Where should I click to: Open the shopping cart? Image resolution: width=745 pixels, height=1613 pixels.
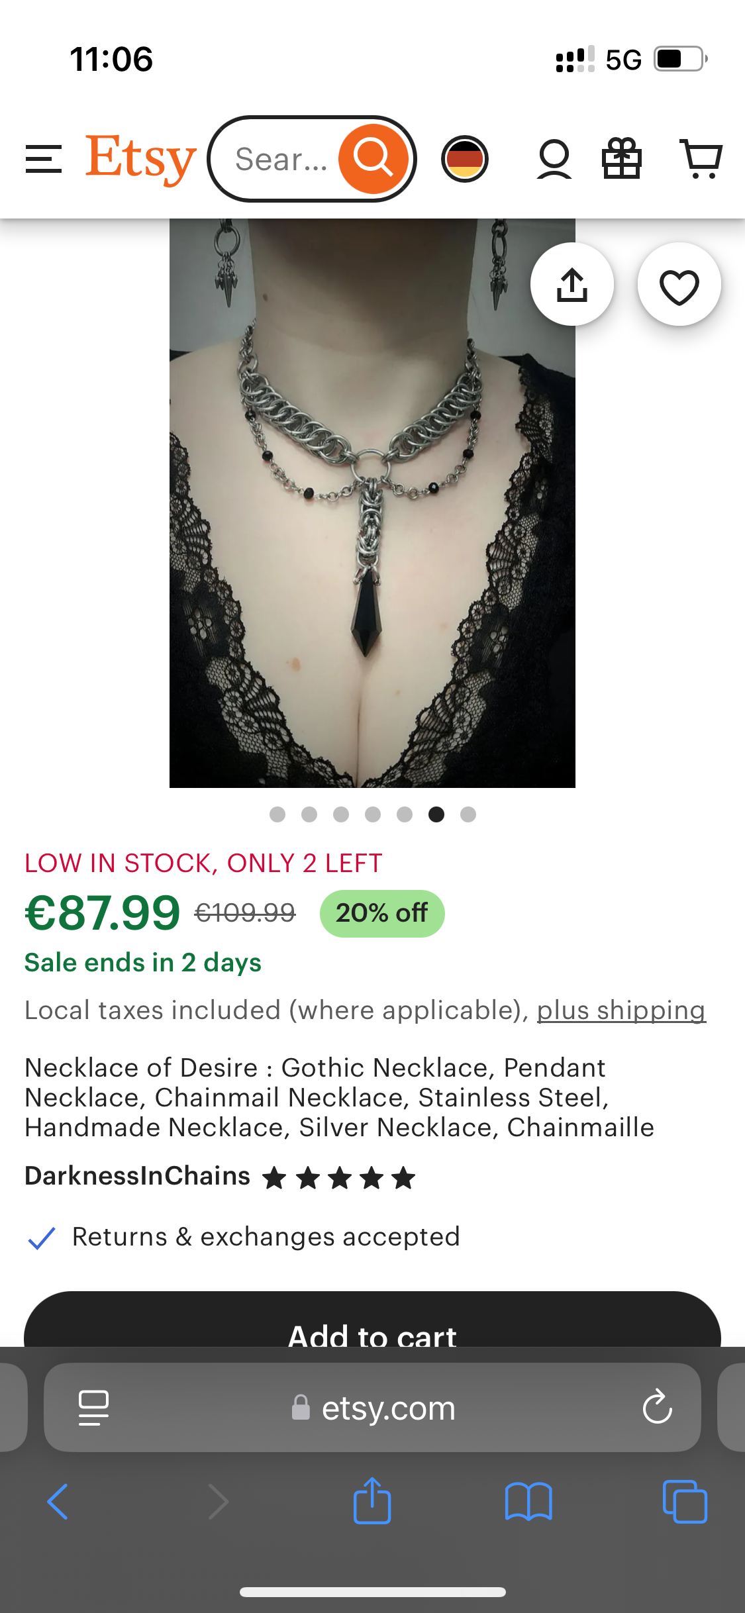[701, 158]
